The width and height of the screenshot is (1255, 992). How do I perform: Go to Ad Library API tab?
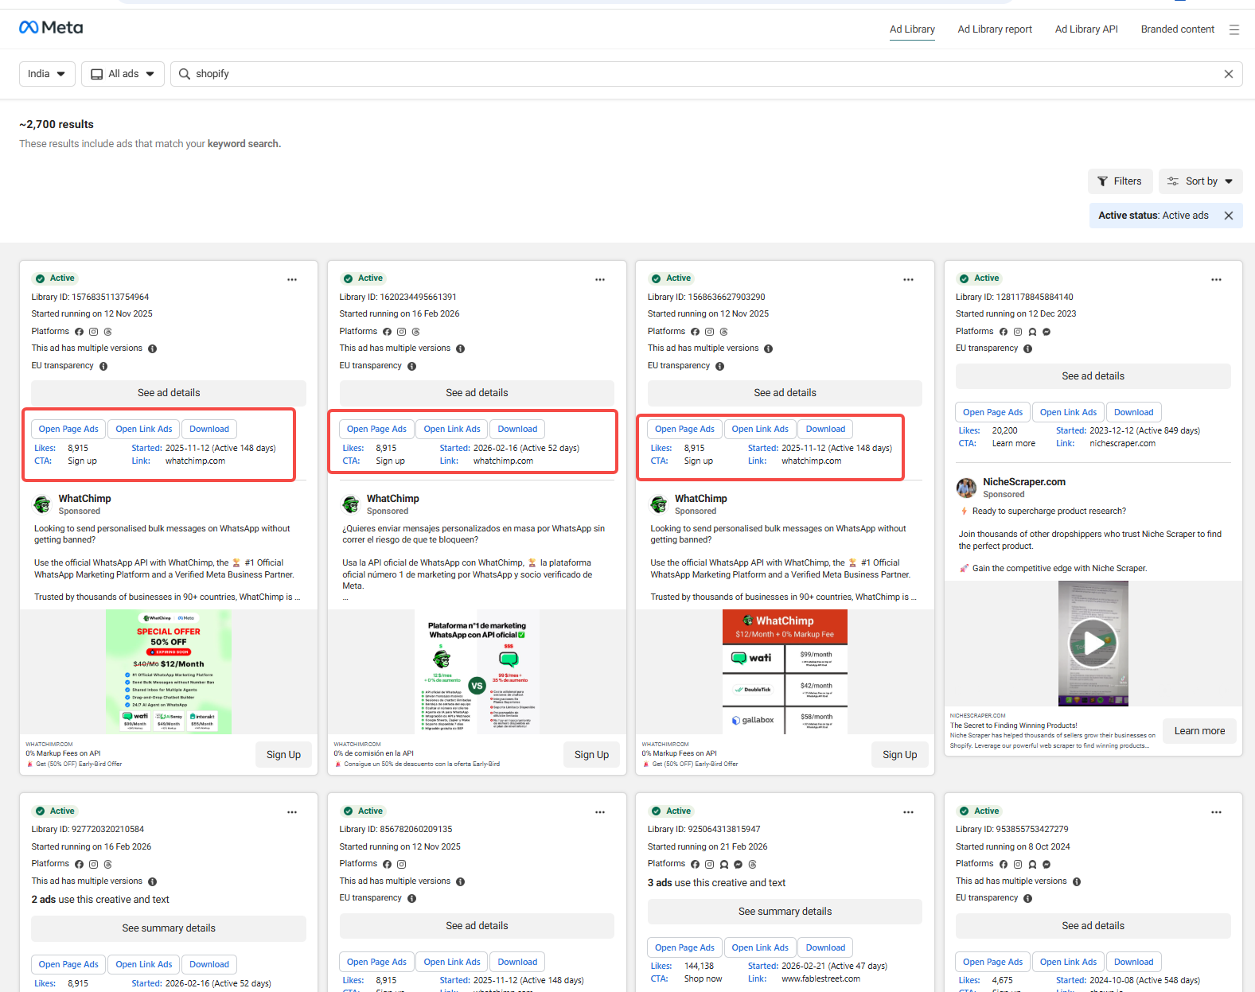pos(1086,29)
